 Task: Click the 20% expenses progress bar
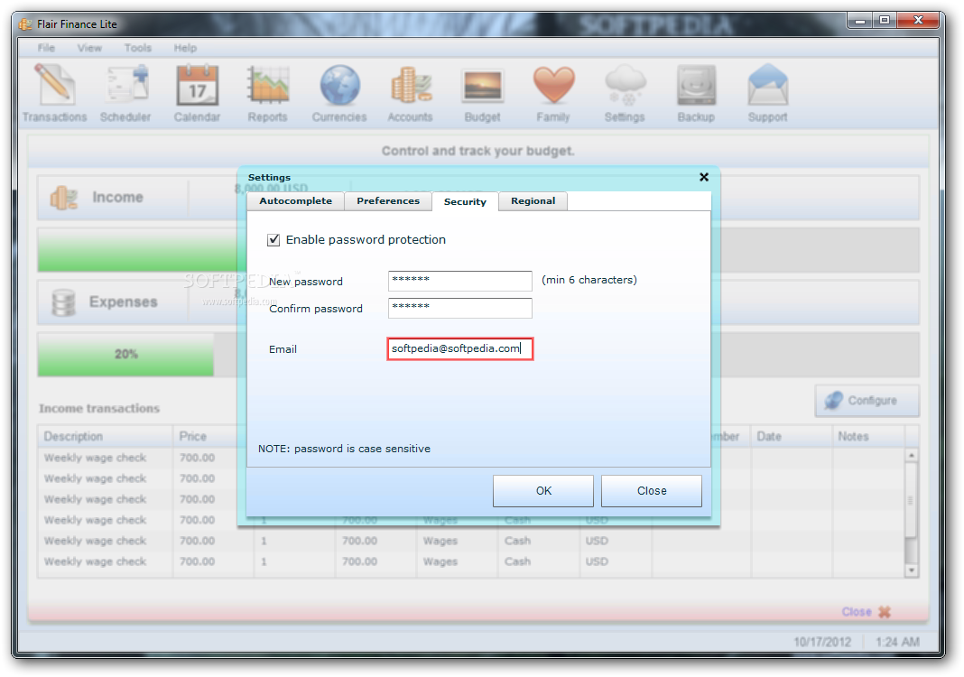[126, 354]
